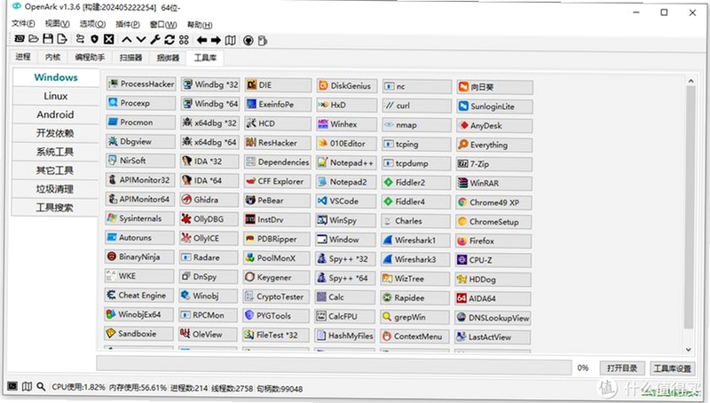Open the 视图(V) menu
The height and width of the screenshot is (403, 710).
57,24
